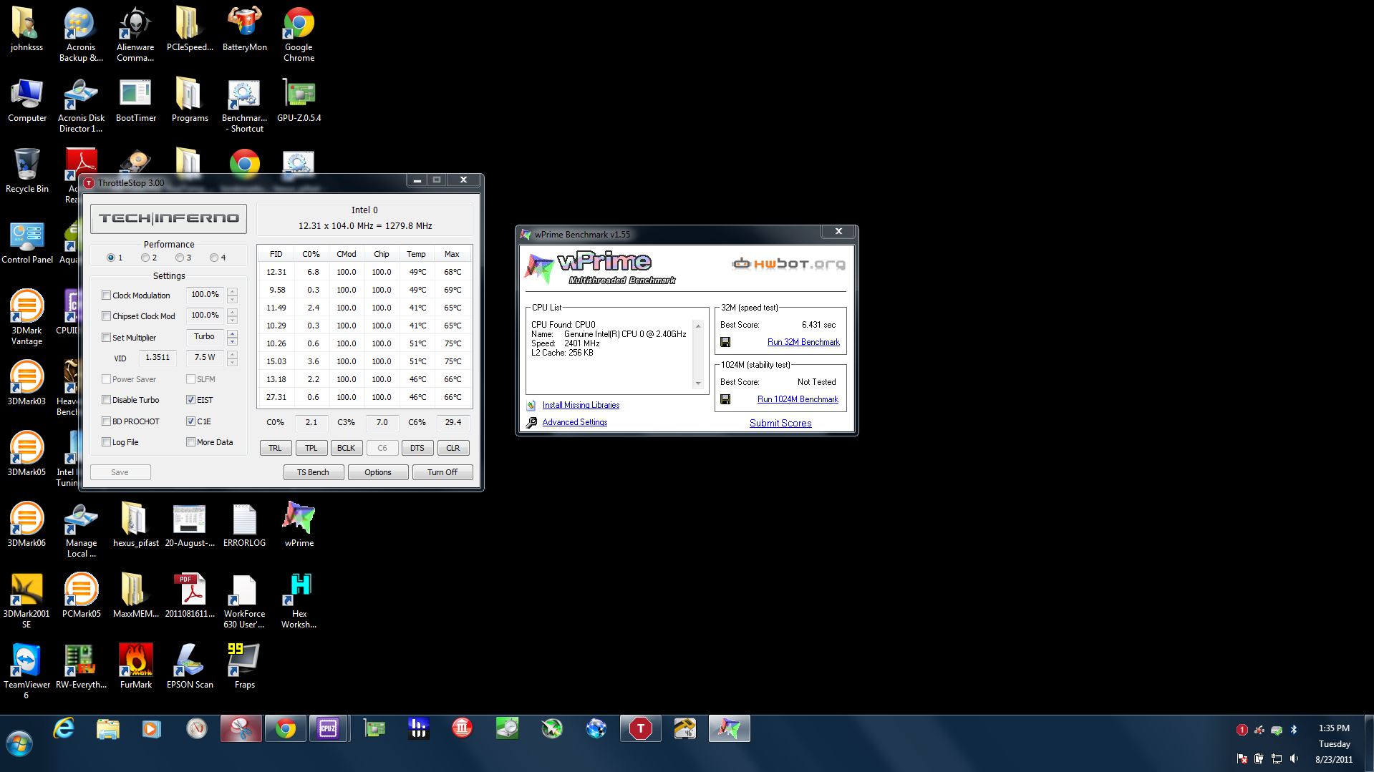Click the CPU-Z taskbar icon
The image size is (1374, 772).
coord(328,728)
